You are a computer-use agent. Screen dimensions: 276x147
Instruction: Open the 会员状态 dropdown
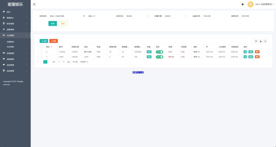[x=137, y=16]
